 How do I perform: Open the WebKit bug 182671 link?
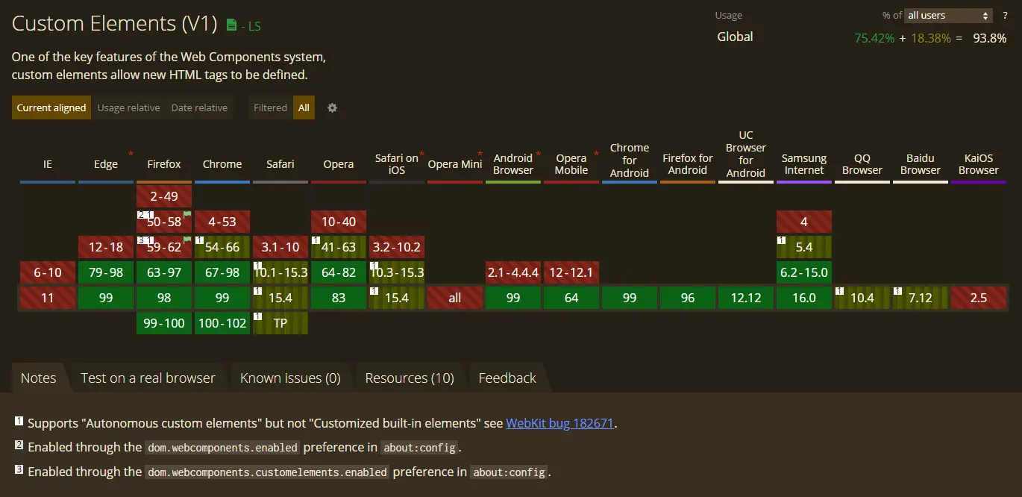(559, 423)
